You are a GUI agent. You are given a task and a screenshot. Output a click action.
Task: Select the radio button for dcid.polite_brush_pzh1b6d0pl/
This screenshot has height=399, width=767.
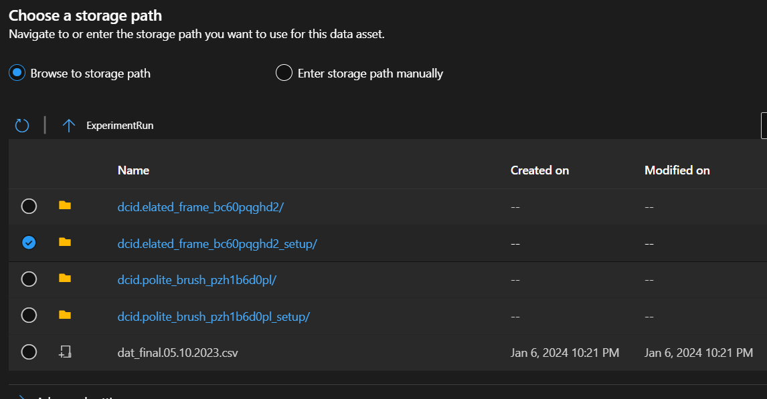click(29, 279)
